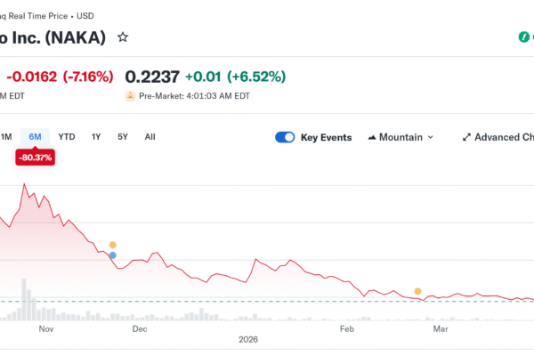Click the orange event marker before March

pyautogui.click(x=418, y=291)
